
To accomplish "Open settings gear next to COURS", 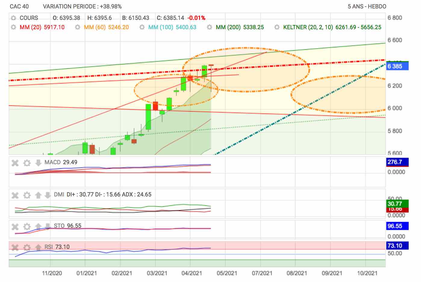I will click(x=13, y=18).
